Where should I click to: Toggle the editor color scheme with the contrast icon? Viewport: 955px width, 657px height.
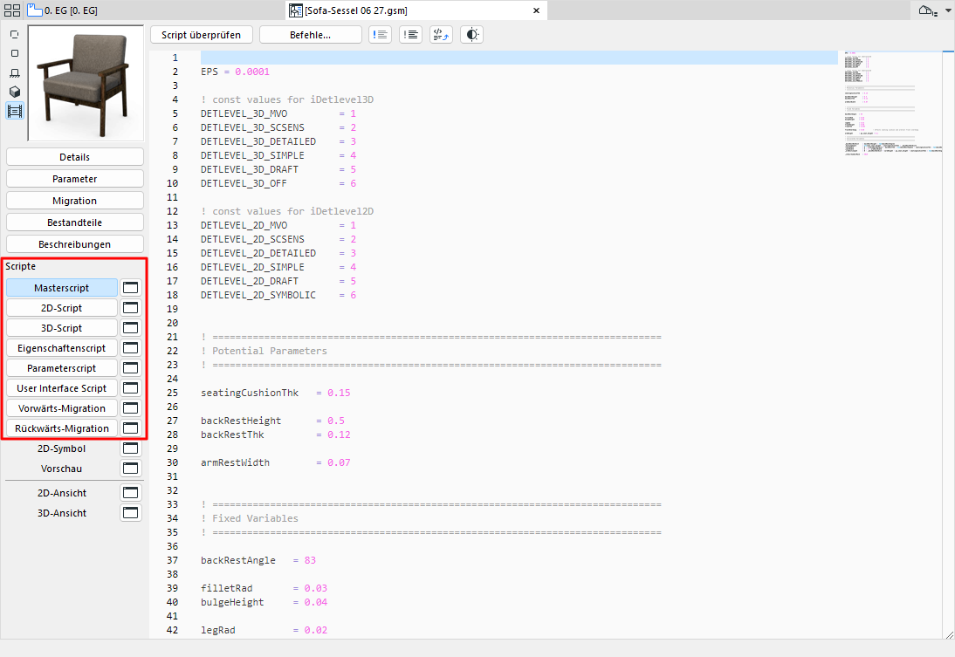tap(471, 34)
